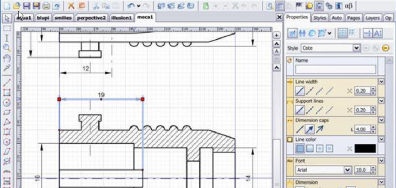The width and height of the screenshot is (396, 188).
Task: Select the solid Line width style
Action: click(x=300, y=90)
